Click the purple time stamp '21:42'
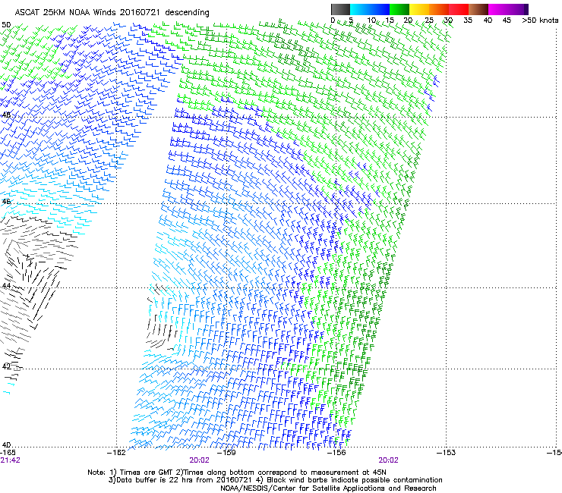 click(11, 460)
